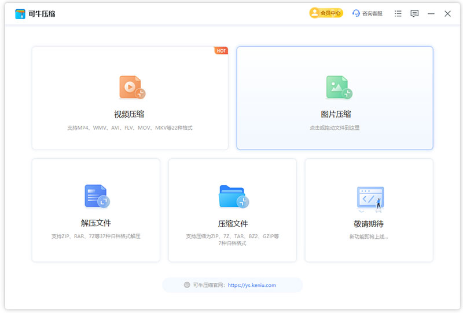
Task: Open the ys.keniu.com website link
Action: (x=252, y=285)
